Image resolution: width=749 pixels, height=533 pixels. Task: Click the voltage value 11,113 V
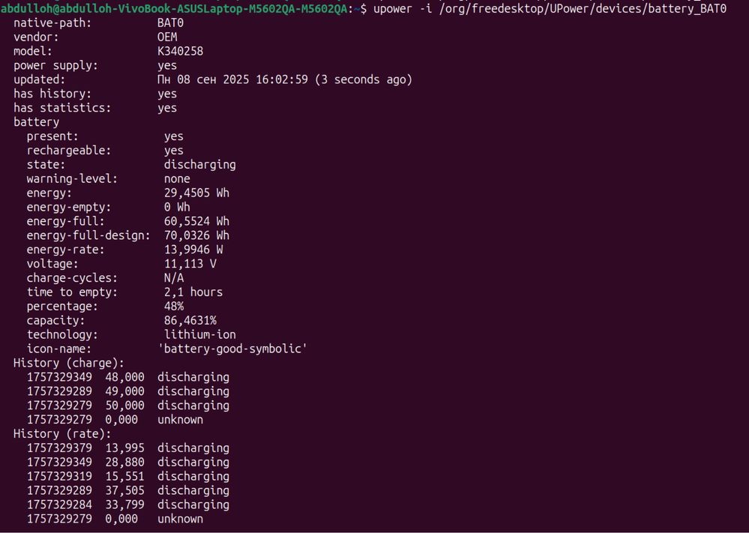point(190,264)
